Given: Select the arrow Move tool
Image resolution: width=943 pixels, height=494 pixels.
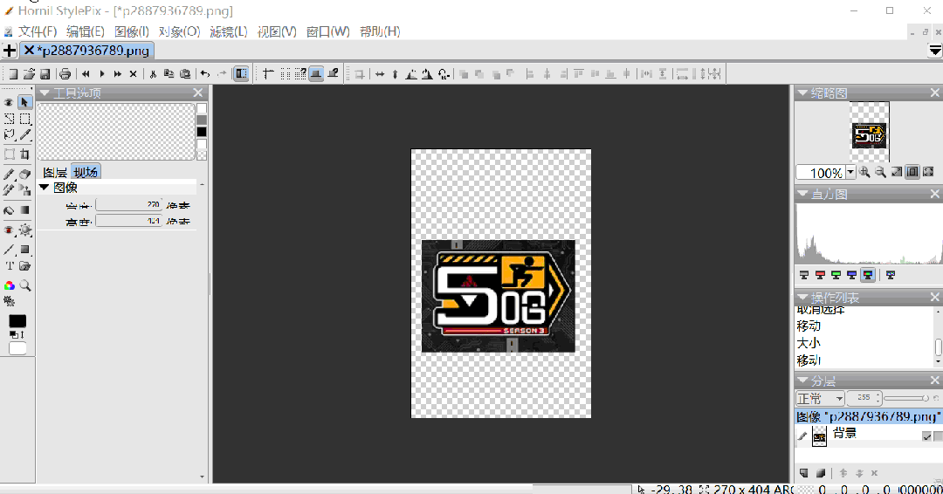Looking at the screenshot, I should pyautogui.click(x=24, y=102).
